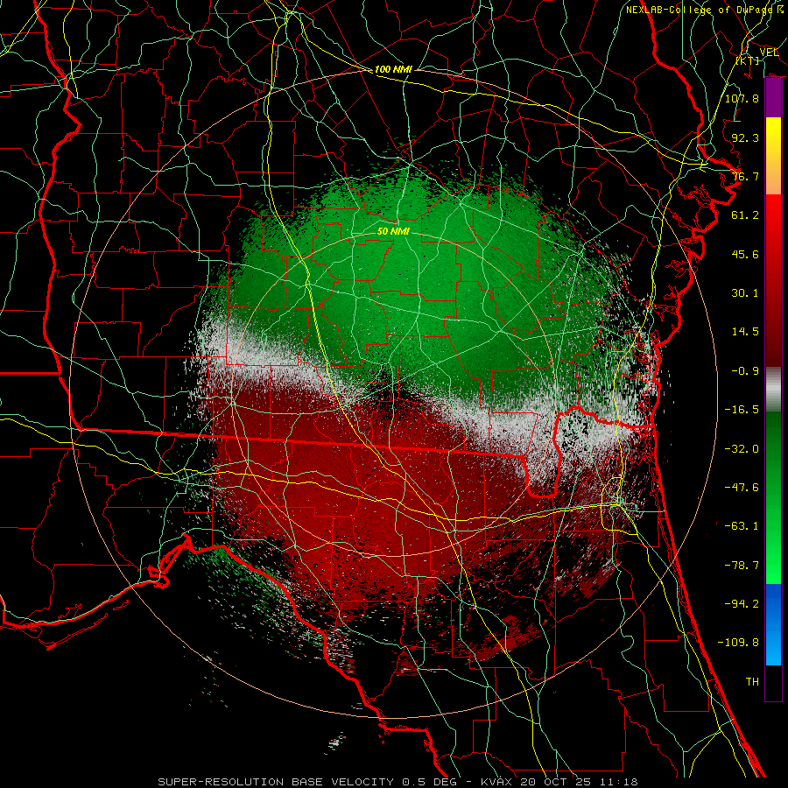This screenshot has height=788, width=788.
Task: Click the -16.5 legend value
Action: (x=742, y=410)
